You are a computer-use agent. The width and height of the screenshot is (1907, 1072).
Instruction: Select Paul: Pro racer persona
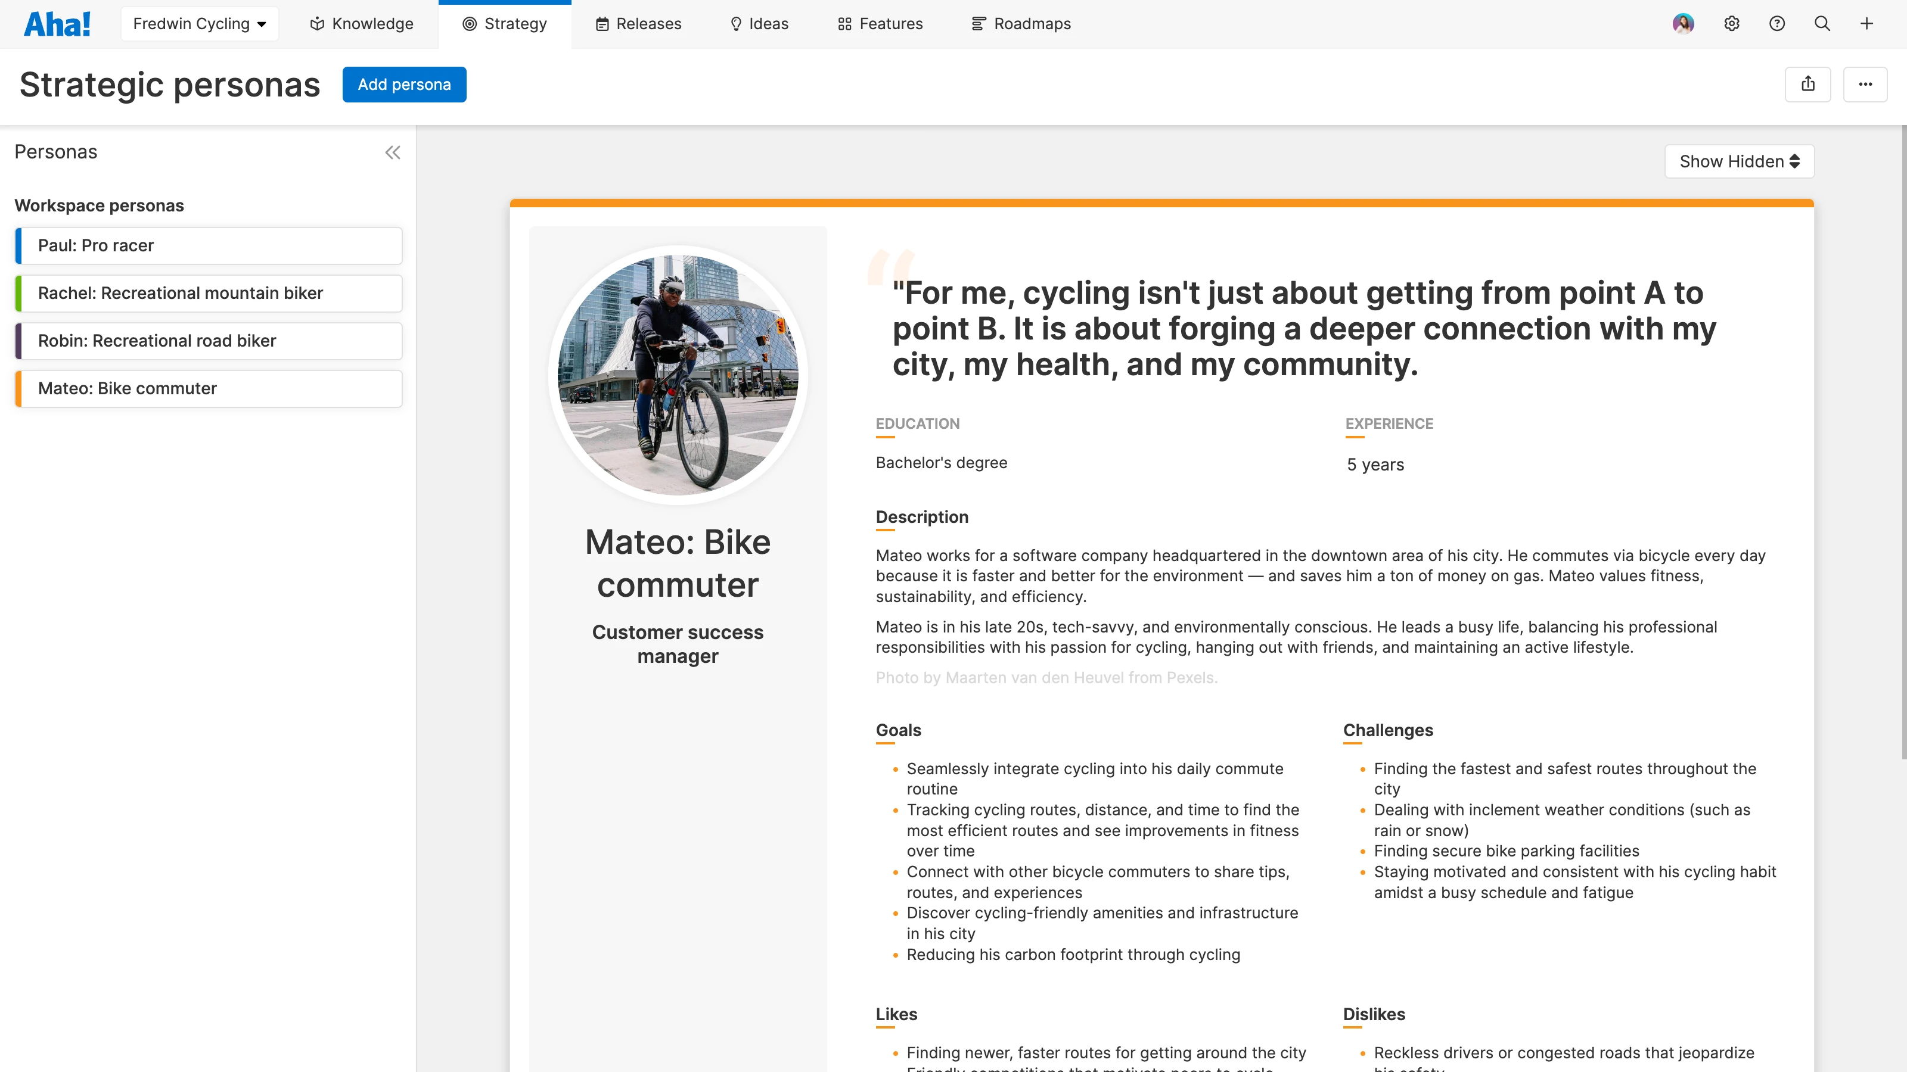click(209, 245)
